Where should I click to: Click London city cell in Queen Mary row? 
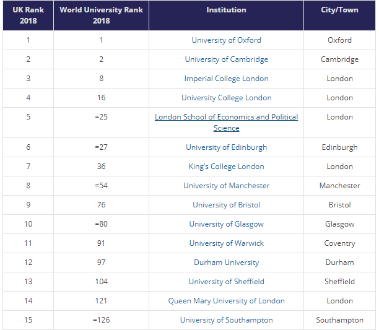[339, 301]
